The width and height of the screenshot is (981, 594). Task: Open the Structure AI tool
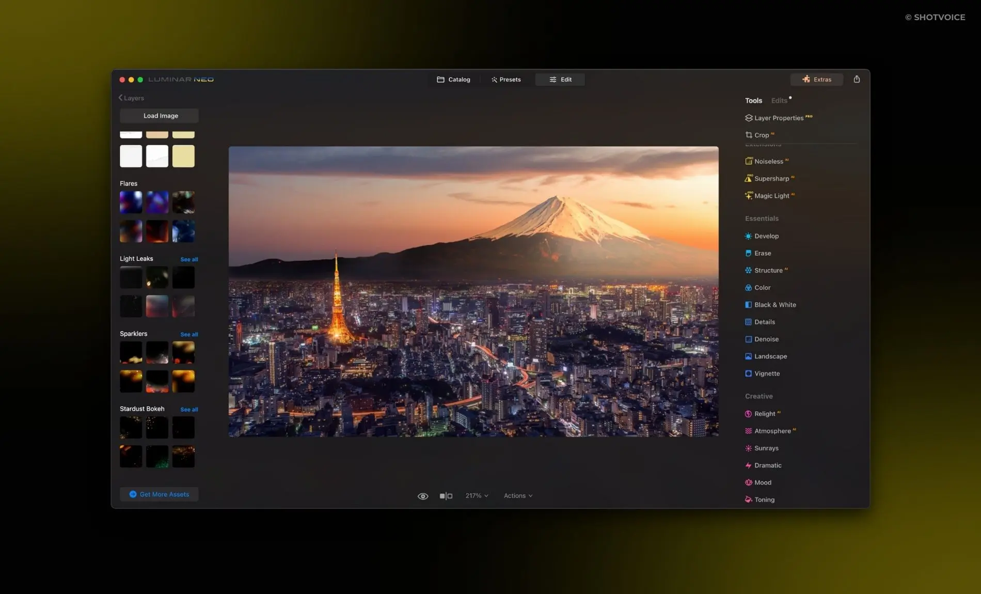pos(769,270)
